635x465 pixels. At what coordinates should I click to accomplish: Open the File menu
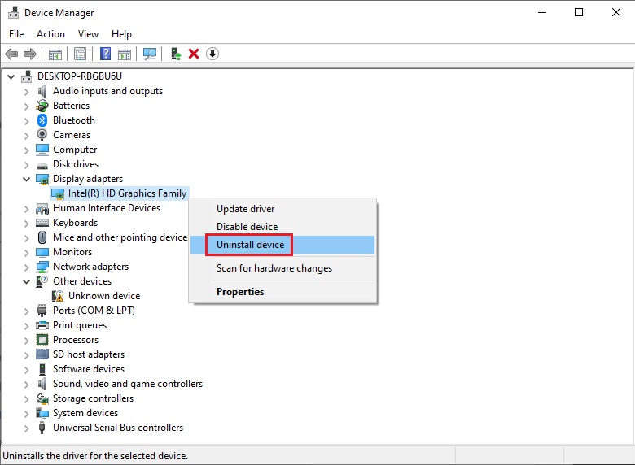[16, 34]
